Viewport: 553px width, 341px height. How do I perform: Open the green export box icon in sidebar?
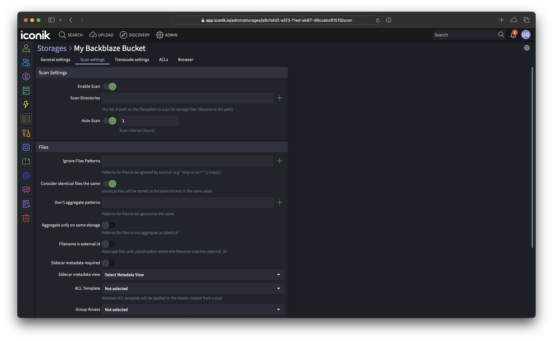26,161
